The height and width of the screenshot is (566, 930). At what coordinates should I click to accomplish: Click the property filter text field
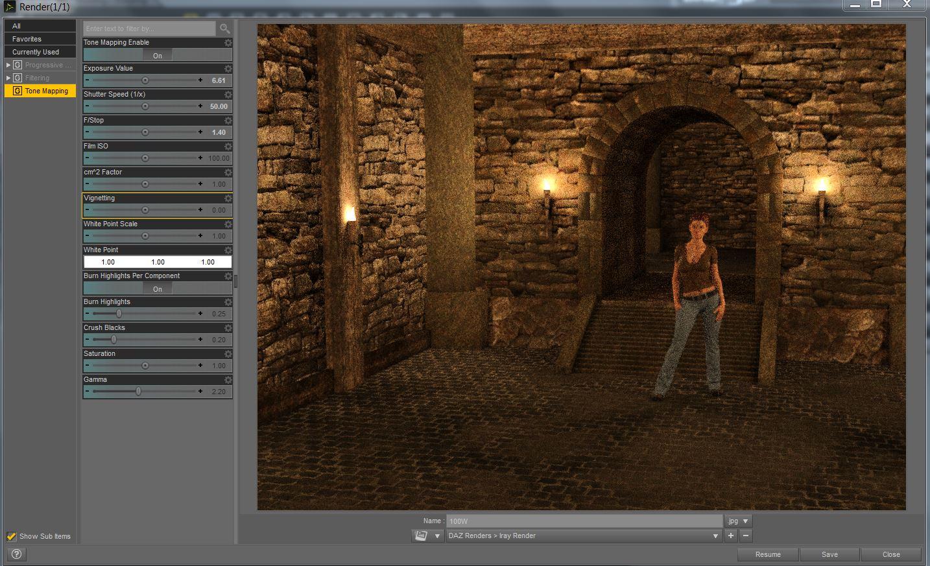click(150, 29)
